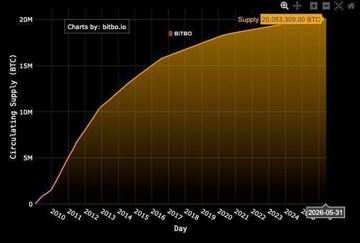Click the 2016 x-axis tick label
This screenshot has height=243, width=360.
point(158,214)
